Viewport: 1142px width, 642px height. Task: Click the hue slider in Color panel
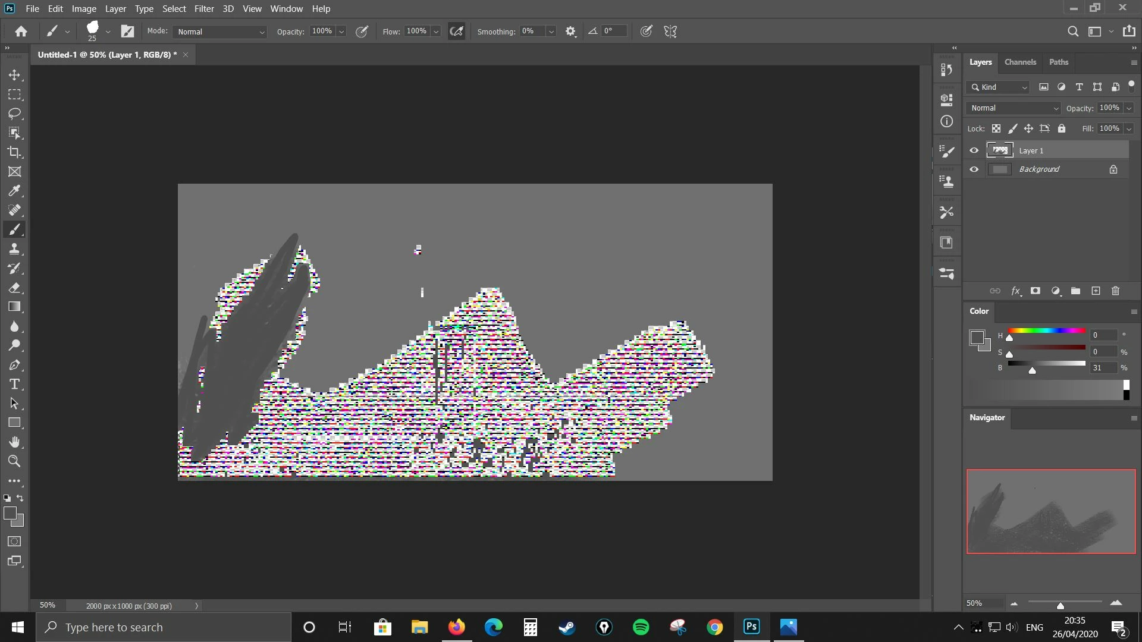point(1046,331)
